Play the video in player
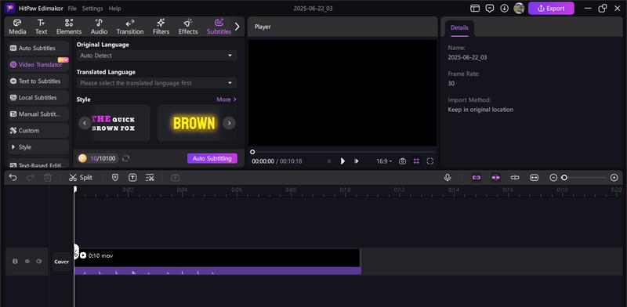The image size is (627, 307). click(x=342, y=161)
